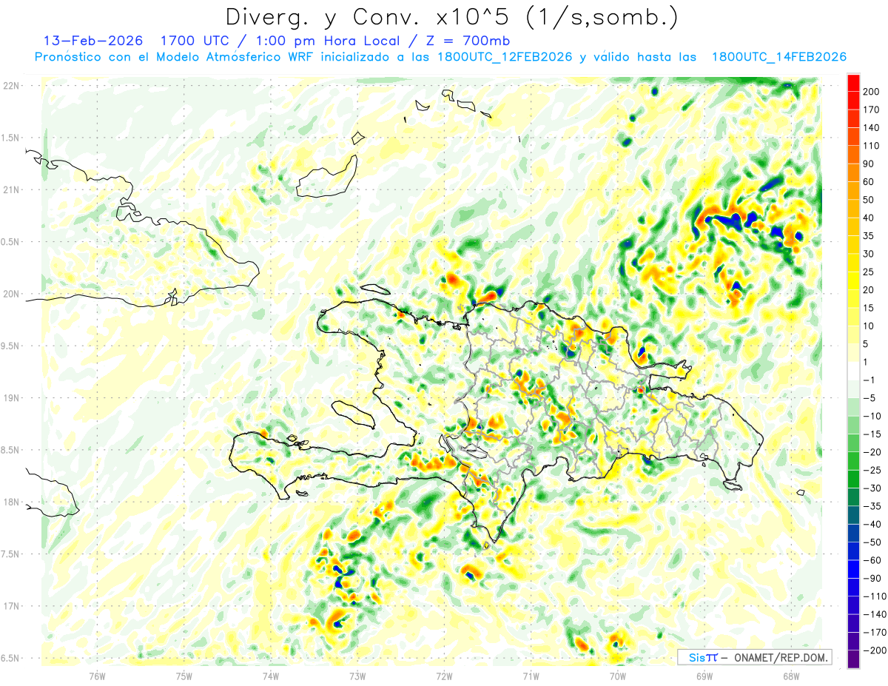The height and width of the screenshot is (686, 888).
Task: Click the '6.5N' latitude label
Action: click(x=10, y=659)
